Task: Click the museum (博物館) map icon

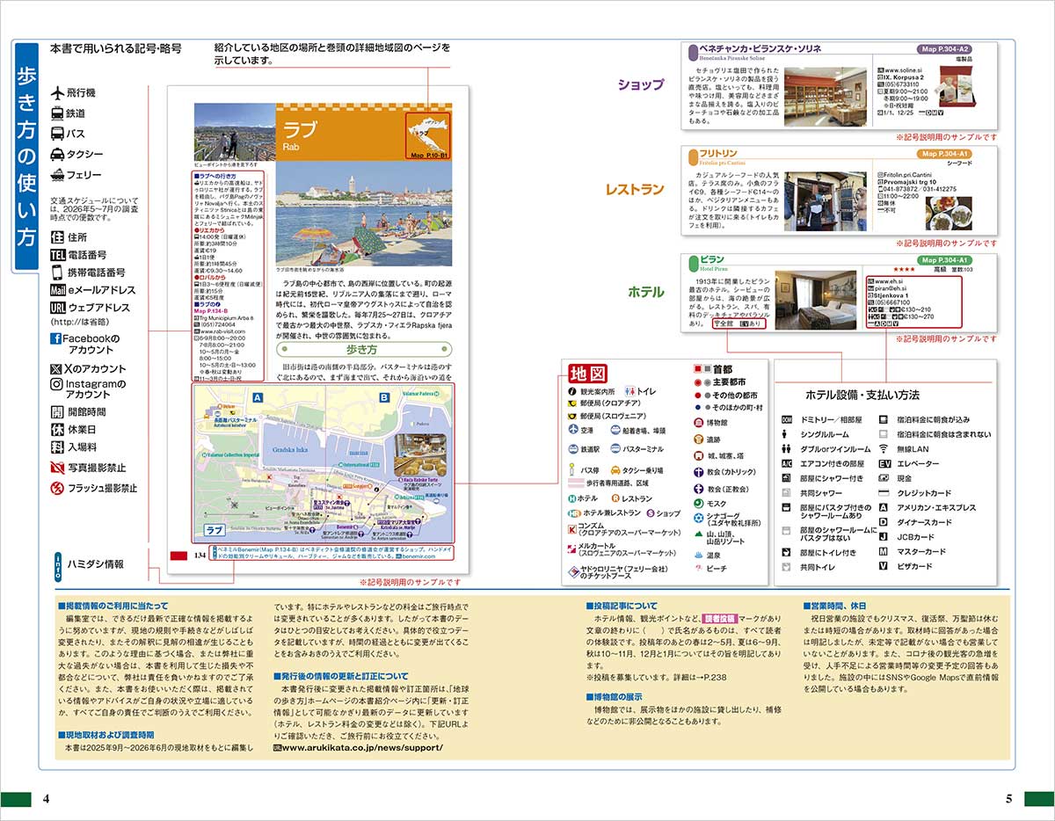Action: (698, 423)
